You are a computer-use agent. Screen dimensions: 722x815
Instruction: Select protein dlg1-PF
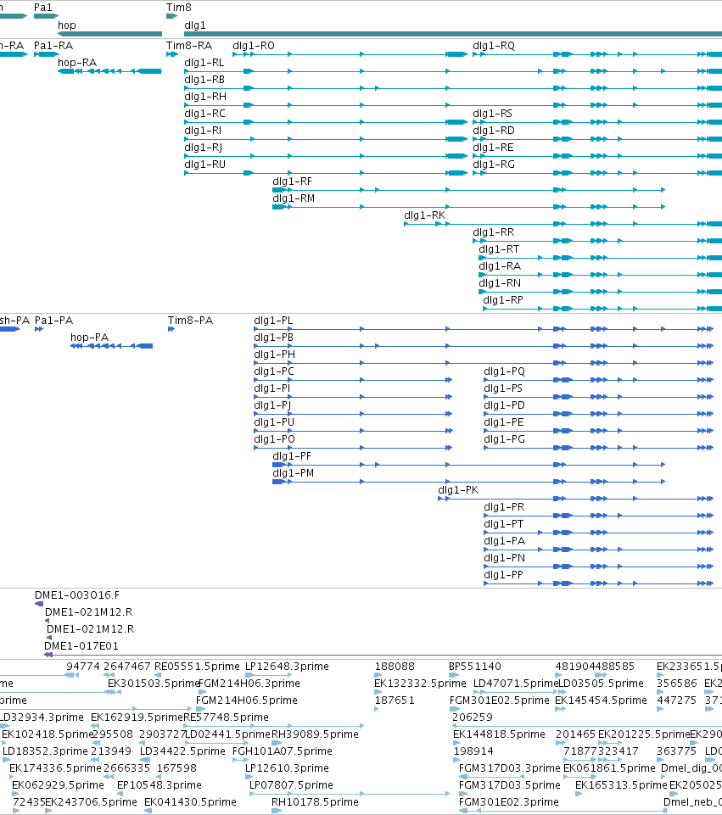(469, 465)
